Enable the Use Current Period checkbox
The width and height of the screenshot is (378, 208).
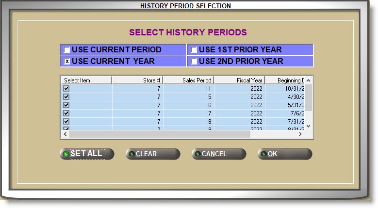(67, 50)
